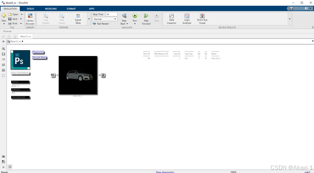Click the ribbon help question mark icon
This screenshot has height=173, width=314.
coord(306,8)
